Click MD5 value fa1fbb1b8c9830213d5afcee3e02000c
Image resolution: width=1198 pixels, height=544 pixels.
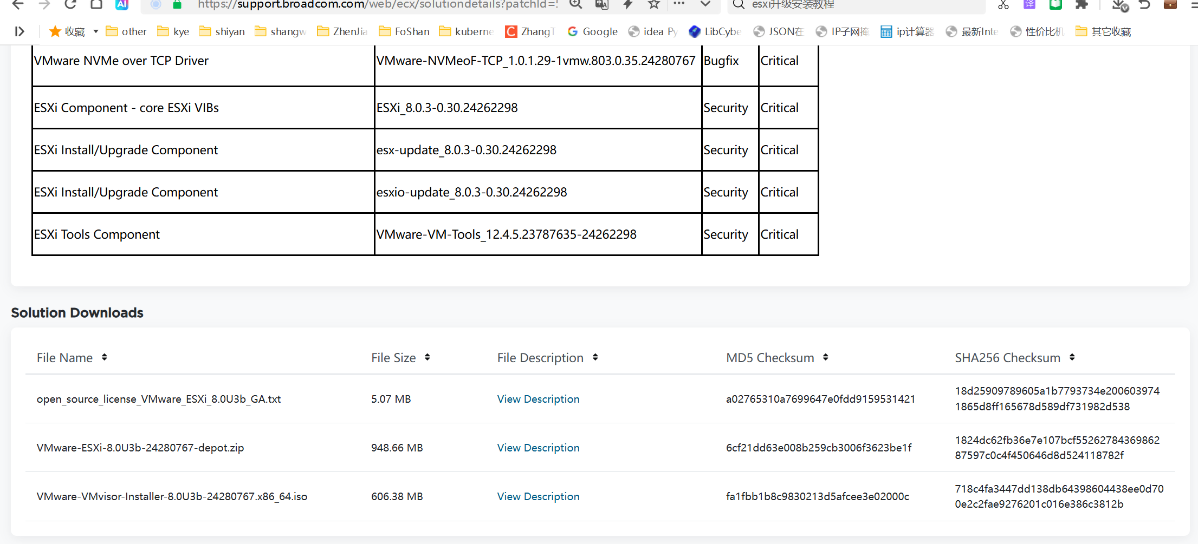tap(818, 496)
